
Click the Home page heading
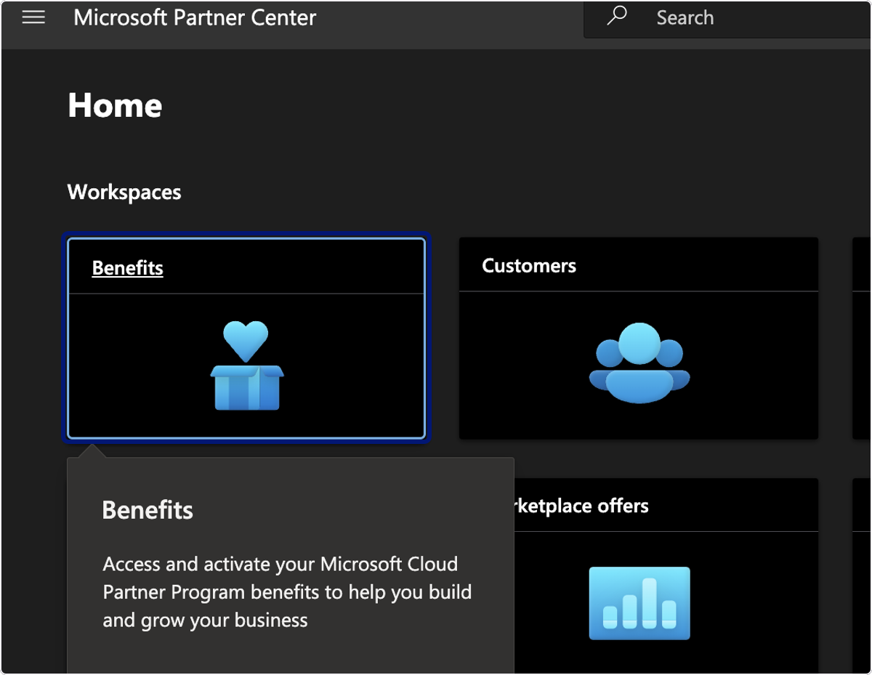pos(115,106)
